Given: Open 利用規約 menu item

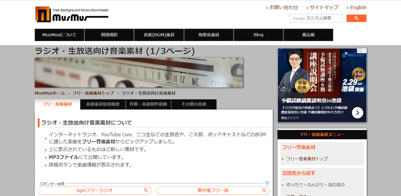Looking at the screenshot, I should click(x=109, y=35).
